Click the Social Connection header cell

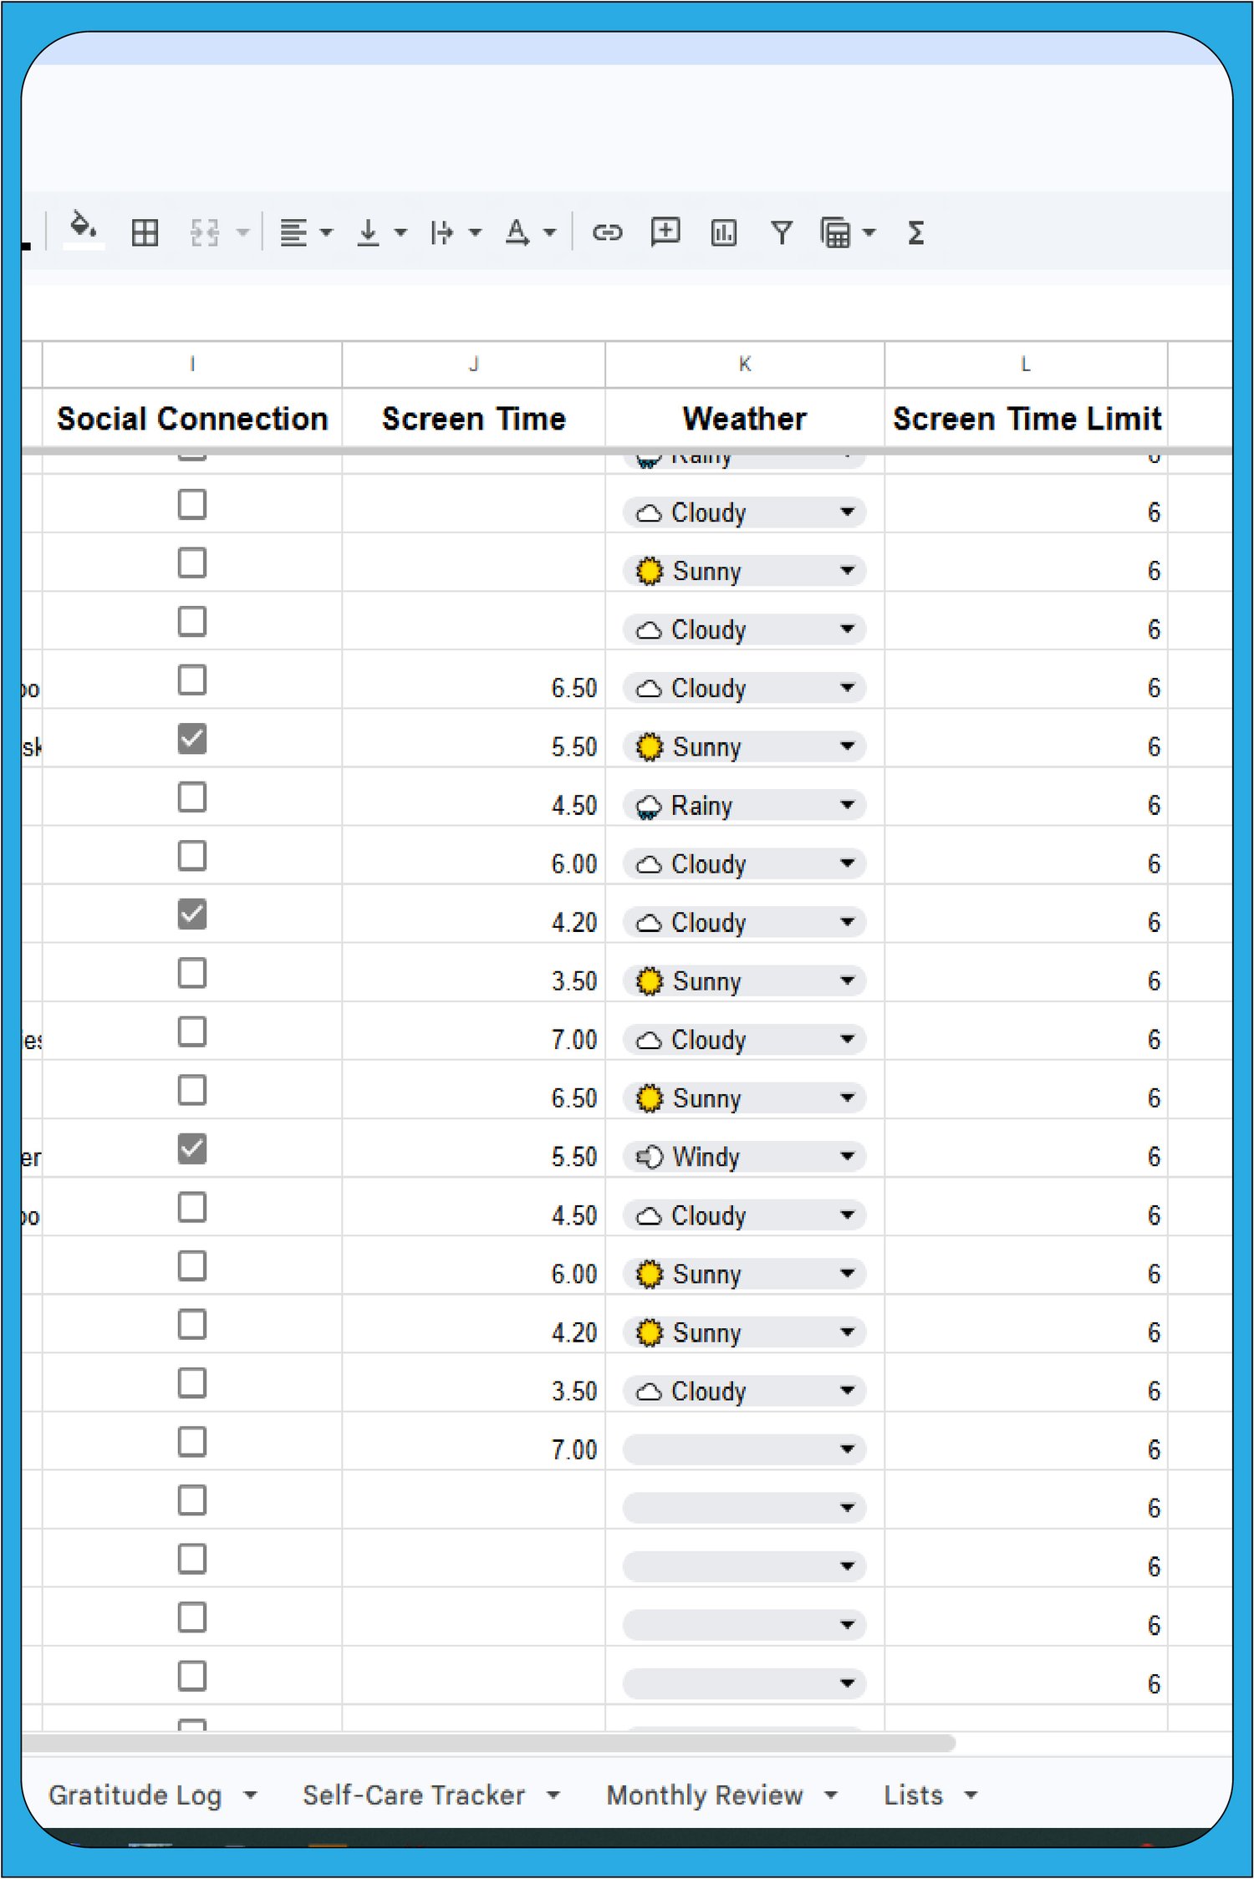192,418
